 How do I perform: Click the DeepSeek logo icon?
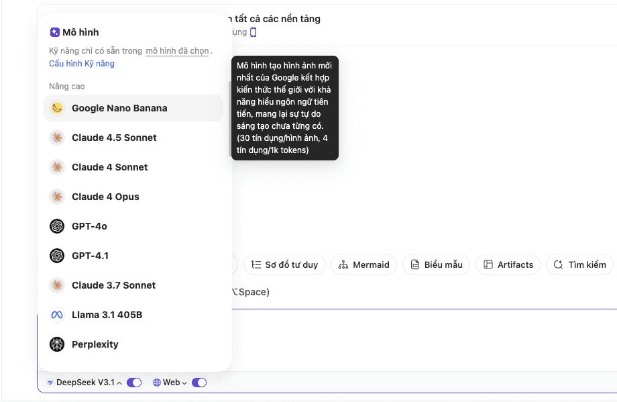tap(50, 383)
